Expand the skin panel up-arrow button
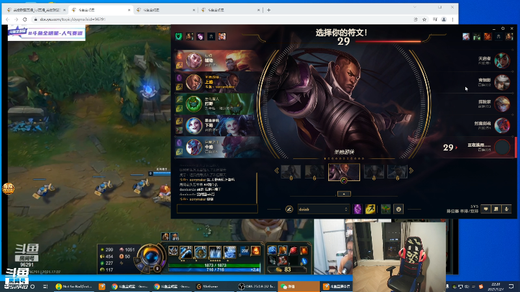Image resolution: width=520 pixels, height=292 pixels. click(x=344, y=193)
